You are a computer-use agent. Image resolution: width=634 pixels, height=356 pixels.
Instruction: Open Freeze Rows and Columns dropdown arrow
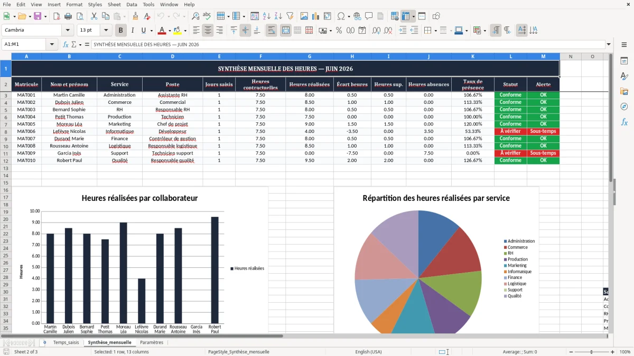point(413,16)
